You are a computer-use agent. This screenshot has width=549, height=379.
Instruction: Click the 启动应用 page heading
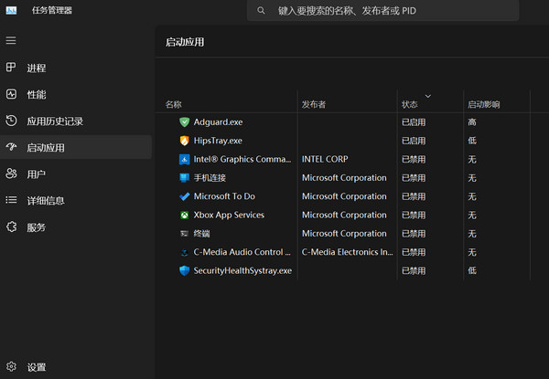point(185,42)
